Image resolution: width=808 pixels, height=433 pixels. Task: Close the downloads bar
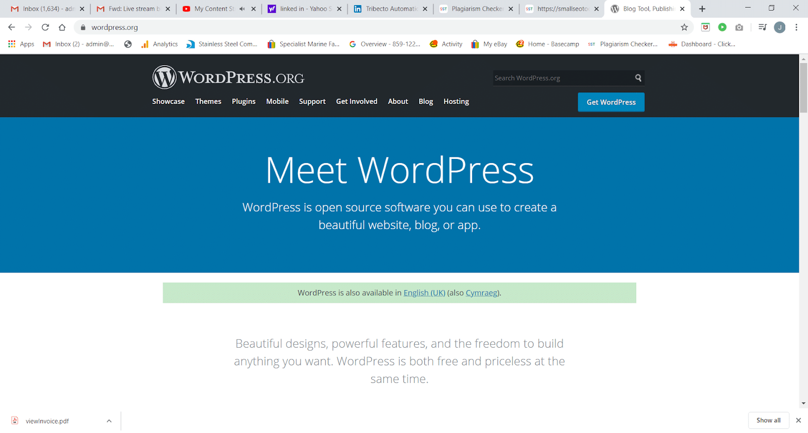pos(798,420)
